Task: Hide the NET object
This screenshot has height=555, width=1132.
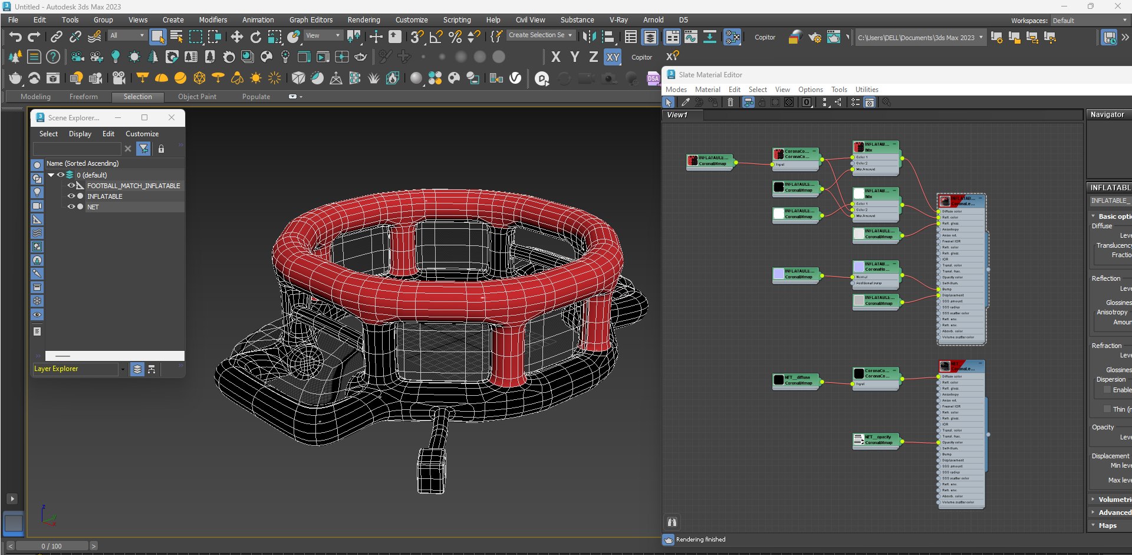Action: 71,207
